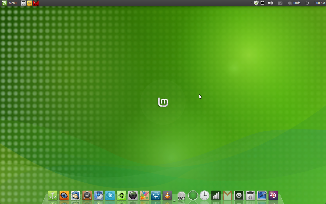Open the Linux Mint Menu

click(9, 3)
